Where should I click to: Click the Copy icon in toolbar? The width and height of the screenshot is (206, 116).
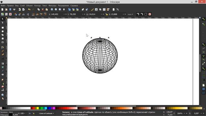[x=39, y=9]
